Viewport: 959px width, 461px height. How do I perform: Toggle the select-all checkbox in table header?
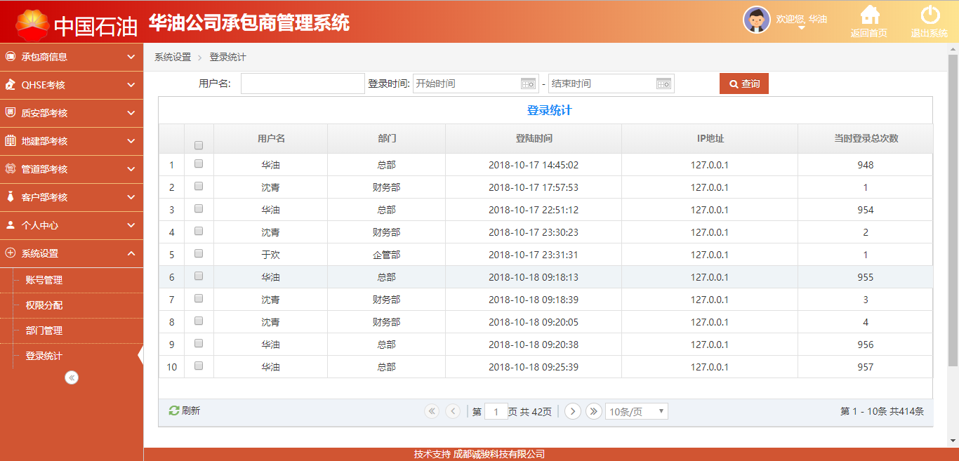point(199,145)
